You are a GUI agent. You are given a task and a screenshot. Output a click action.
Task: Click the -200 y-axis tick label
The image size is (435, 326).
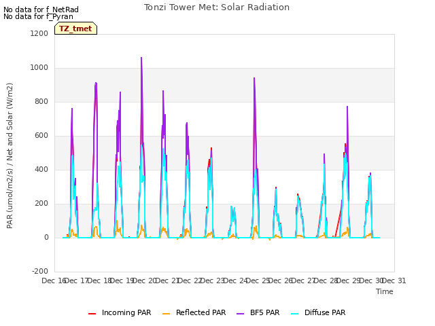[40, 271]
